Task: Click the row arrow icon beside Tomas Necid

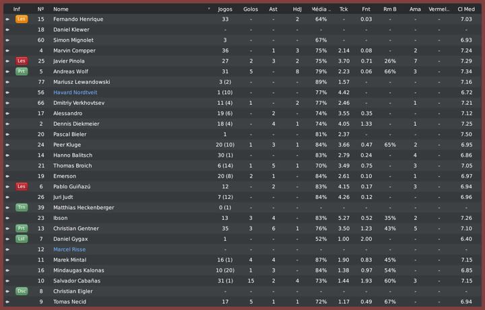Action: [7, 302]
